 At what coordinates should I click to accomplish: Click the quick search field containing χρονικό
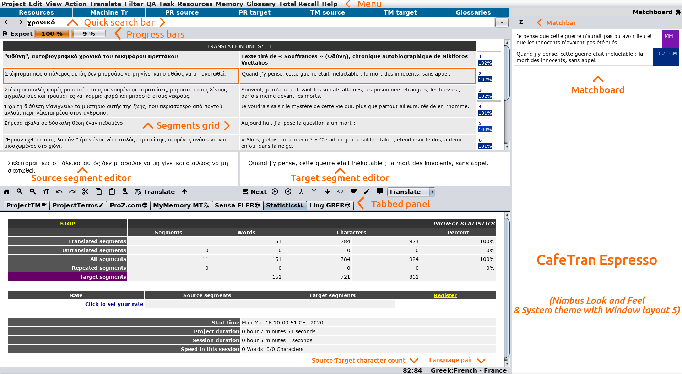261,22
